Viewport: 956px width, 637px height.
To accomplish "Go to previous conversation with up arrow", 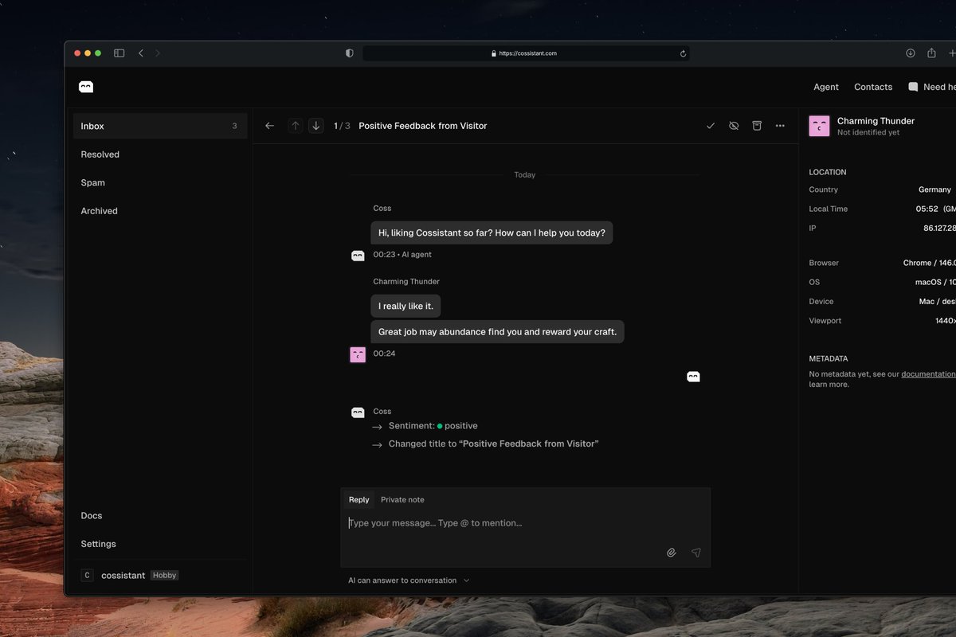I will 296,126.
